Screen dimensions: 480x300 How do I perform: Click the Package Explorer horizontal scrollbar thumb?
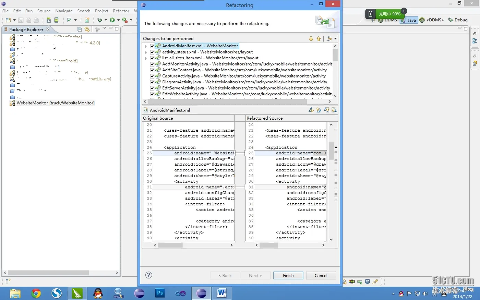coord(48,273)
